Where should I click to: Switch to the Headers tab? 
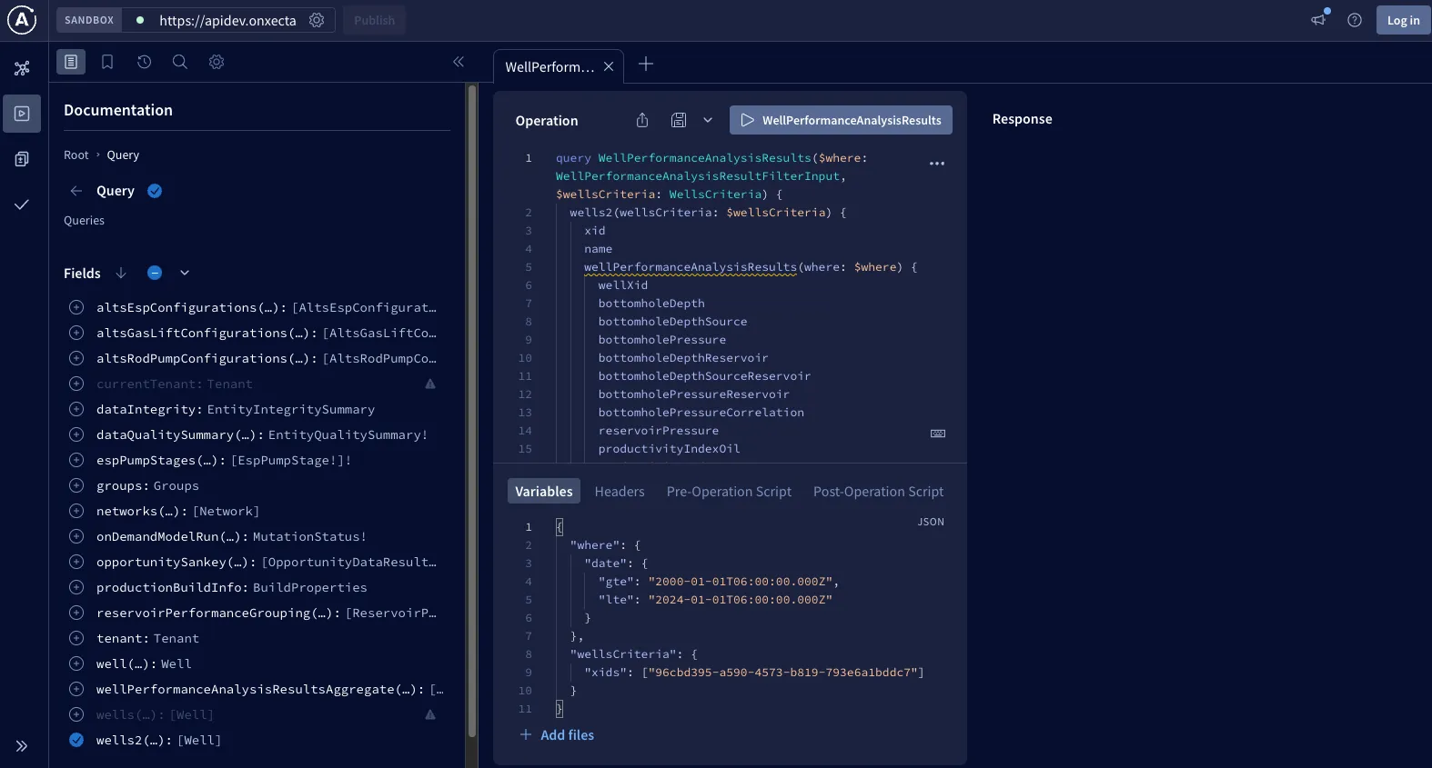tap(620, 492)
